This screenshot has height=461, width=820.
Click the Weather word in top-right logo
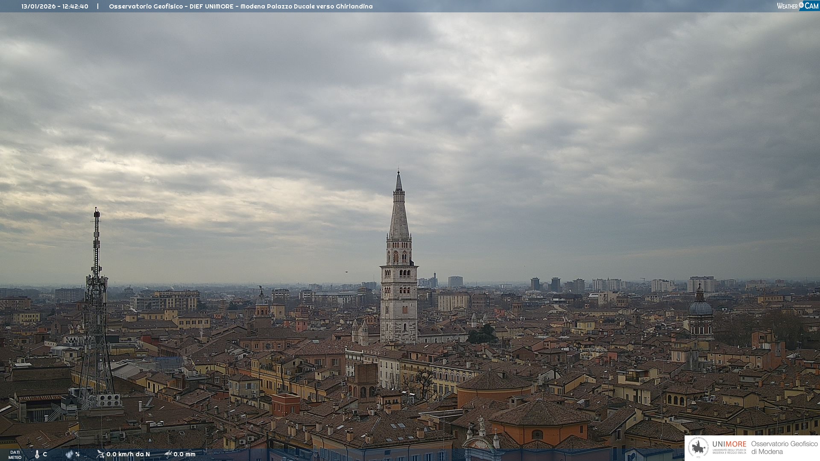(x=787, y=6)
